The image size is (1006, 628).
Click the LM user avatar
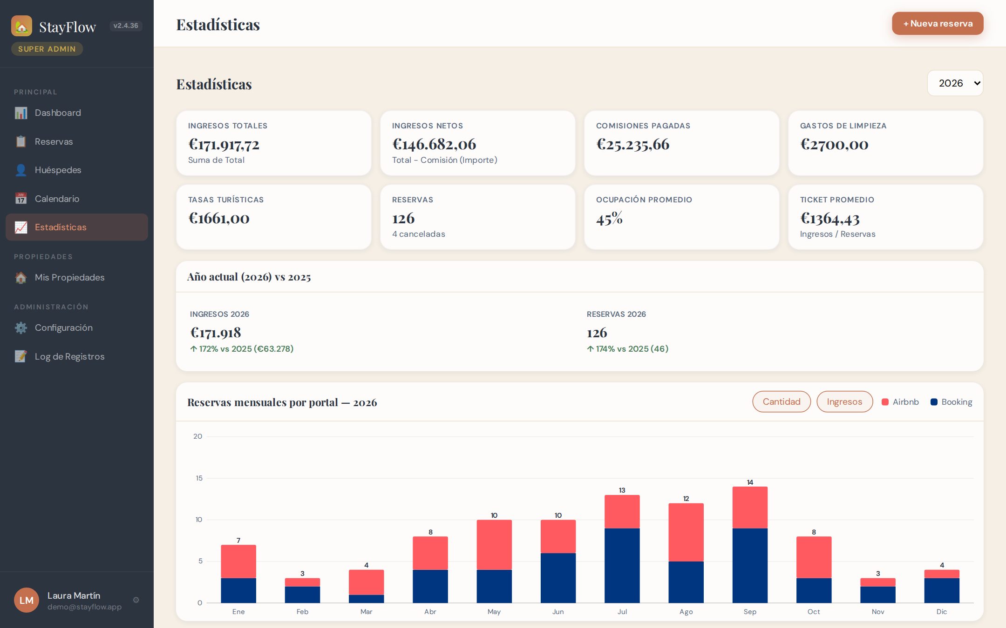(27, 600)
